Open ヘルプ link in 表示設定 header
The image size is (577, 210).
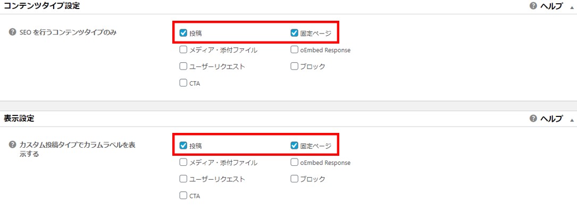(x=551, y=119)
